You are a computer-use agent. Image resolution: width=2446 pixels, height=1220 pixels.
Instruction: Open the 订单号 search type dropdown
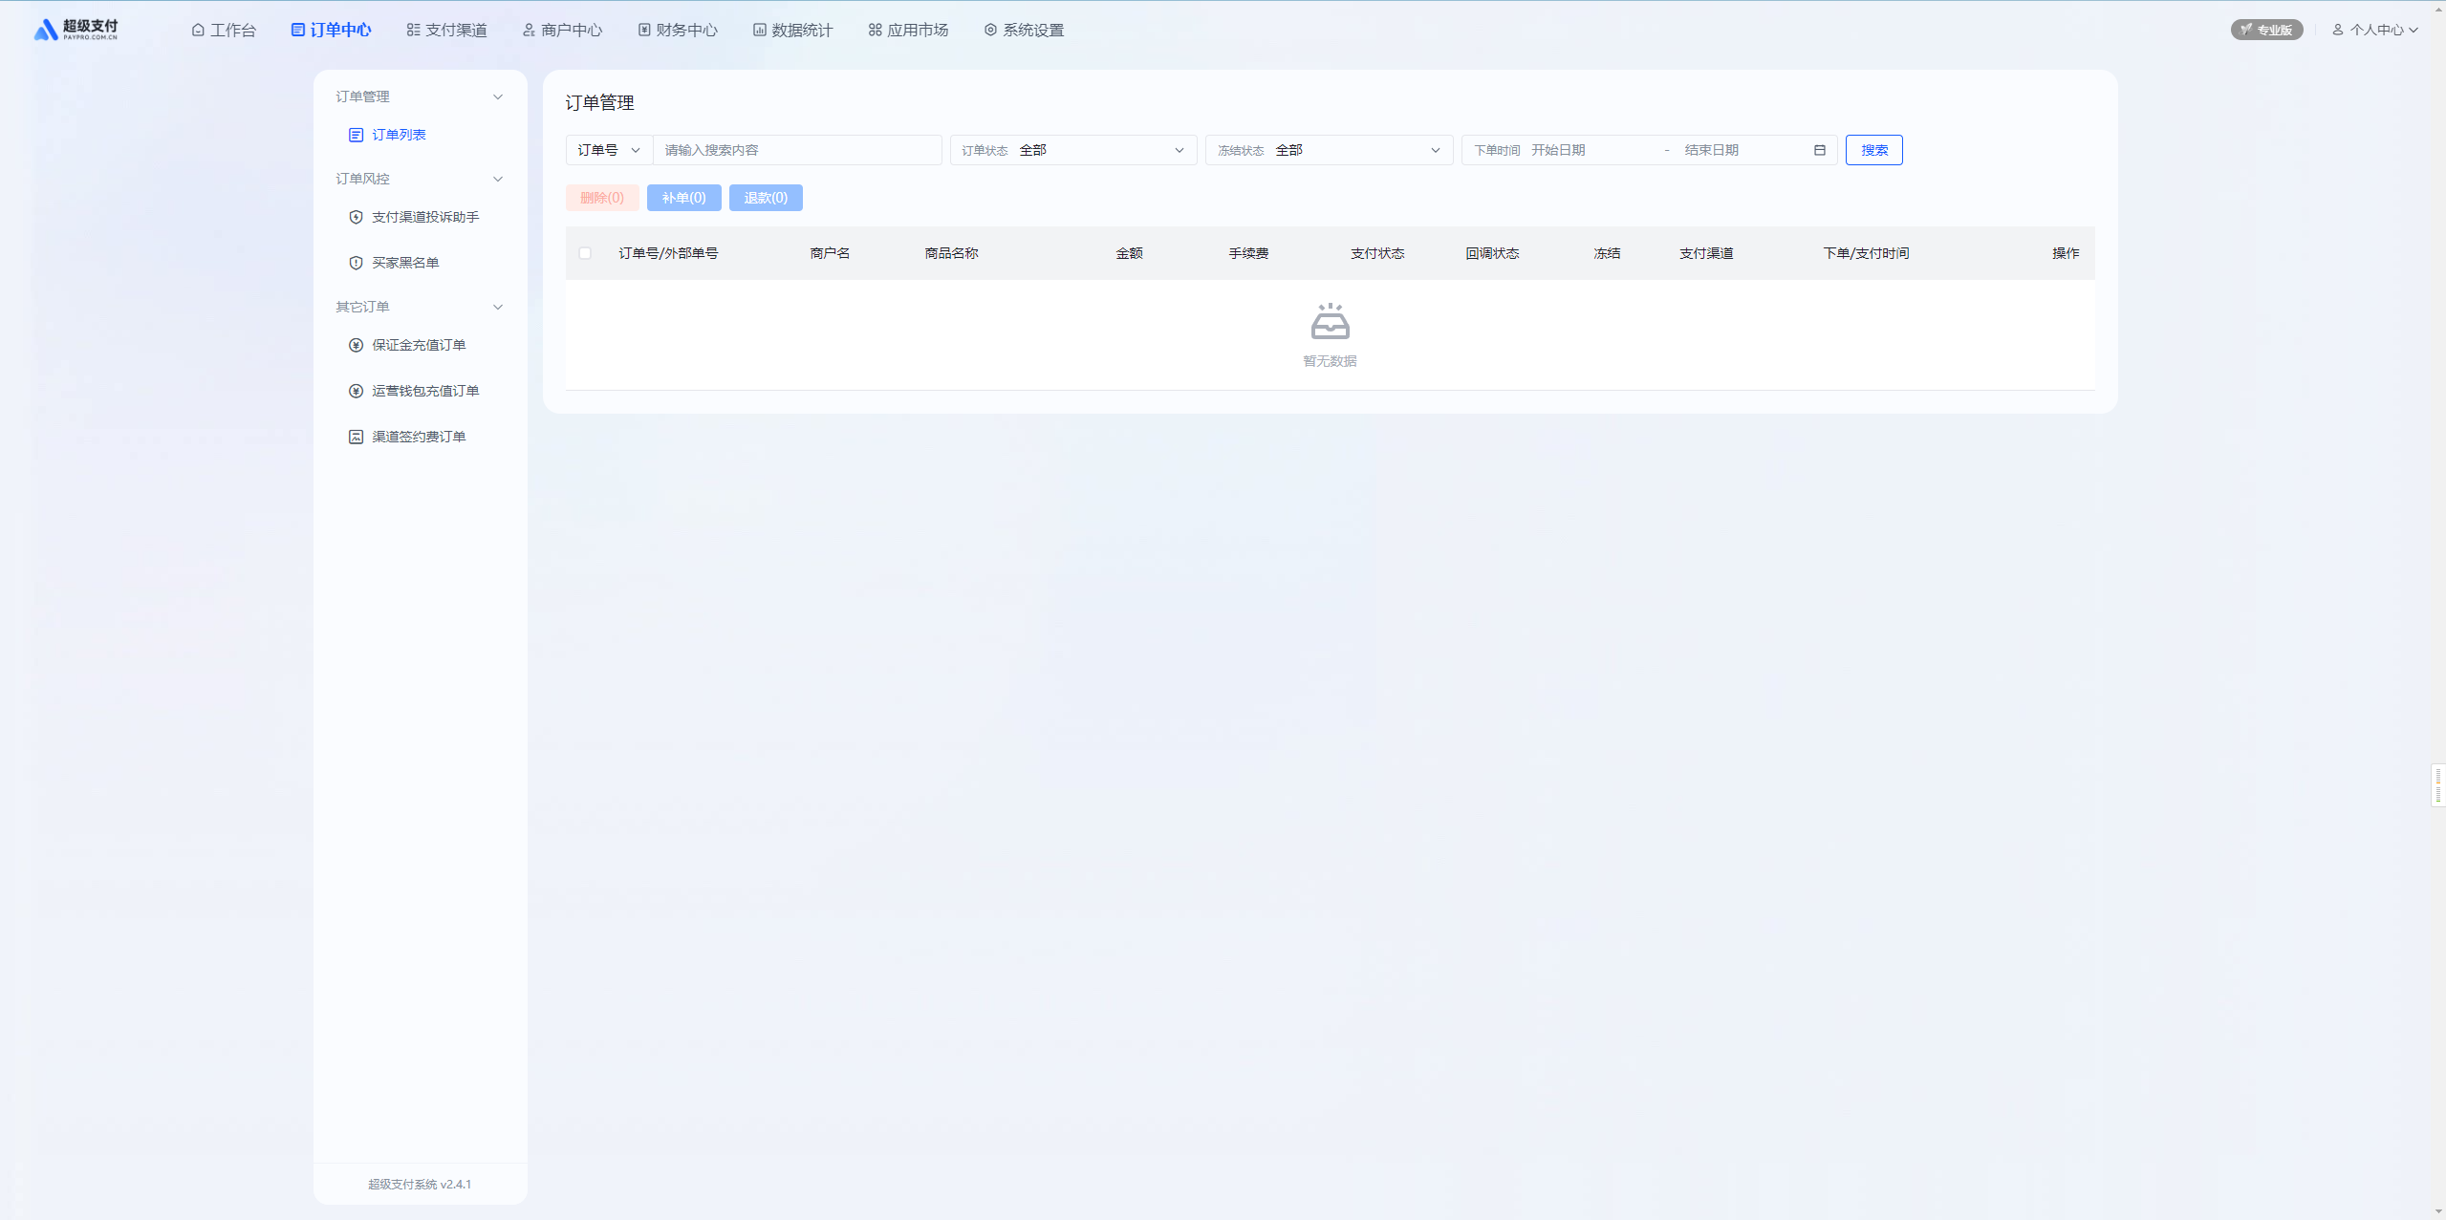tap(609, 150)
